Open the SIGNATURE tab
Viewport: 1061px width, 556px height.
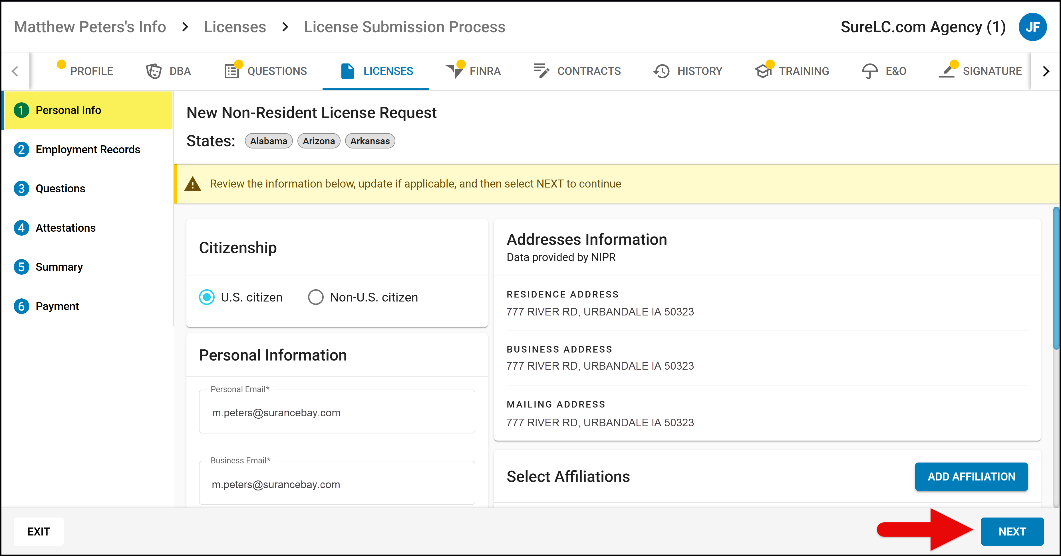980,71
